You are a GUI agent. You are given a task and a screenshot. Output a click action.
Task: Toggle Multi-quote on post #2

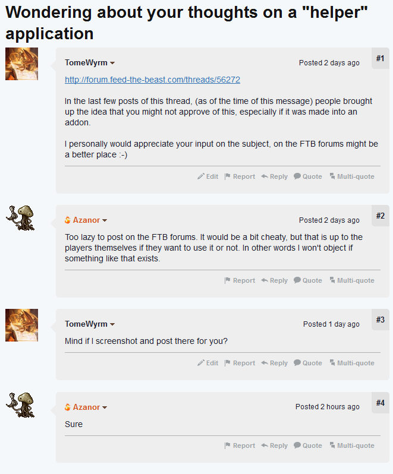352,280
